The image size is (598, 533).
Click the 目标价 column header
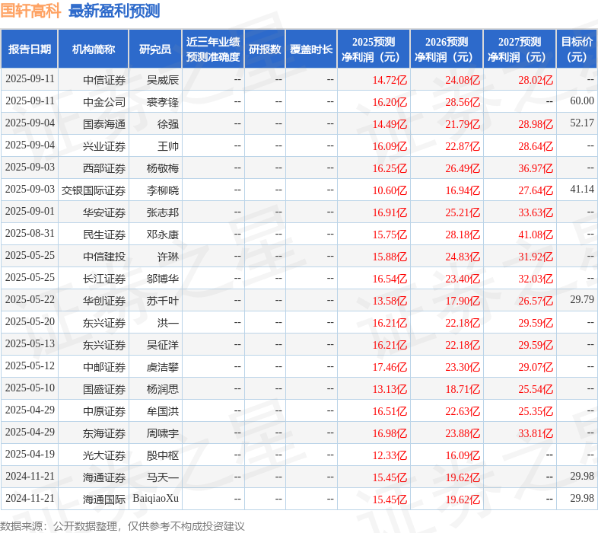click(x=577, y=49)
